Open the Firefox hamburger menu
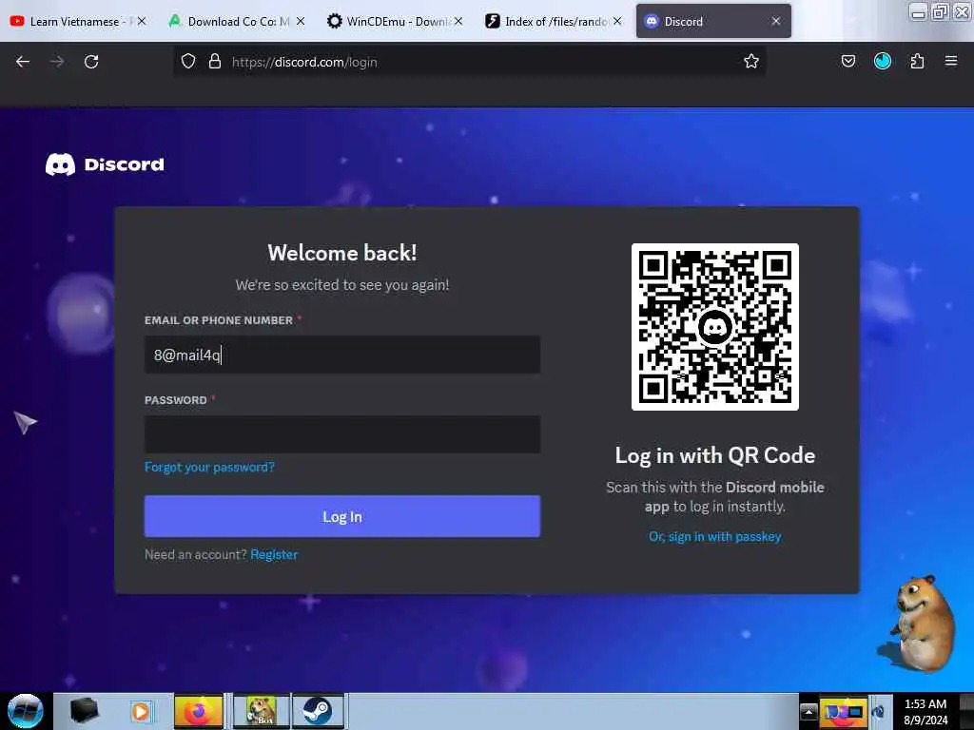The width and height of the screenshot is (974, 730). tap(950, 61)
